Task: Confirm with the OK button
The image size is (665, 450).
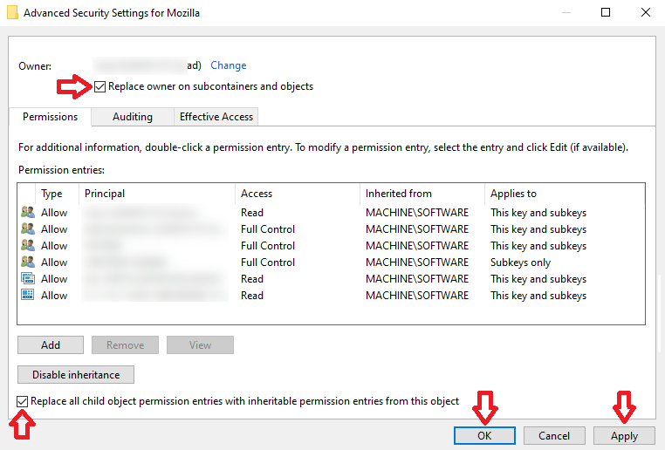Action: point(484,436)
